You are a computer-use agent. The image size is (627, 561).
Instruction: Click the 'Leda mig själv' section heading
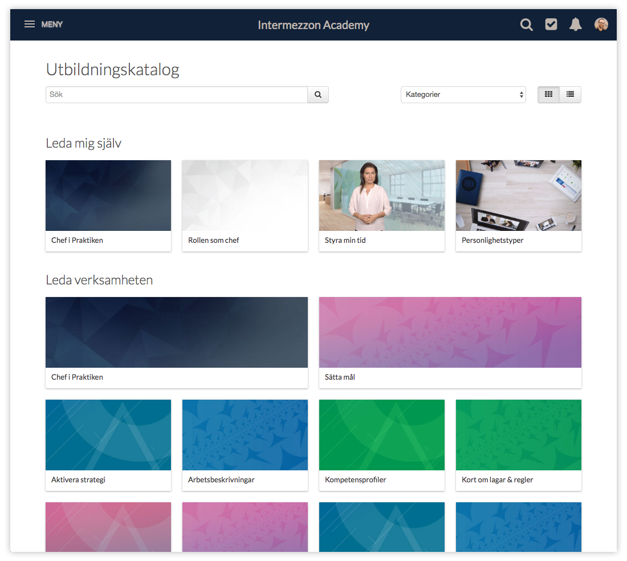tap(84, 144)
